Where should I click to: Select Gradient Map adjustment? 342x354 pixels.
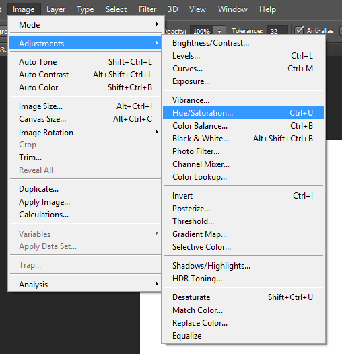coord(243,234)
